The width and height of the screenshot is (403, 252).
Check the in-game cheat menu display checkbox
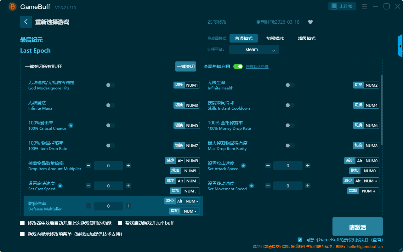point(22,234)
